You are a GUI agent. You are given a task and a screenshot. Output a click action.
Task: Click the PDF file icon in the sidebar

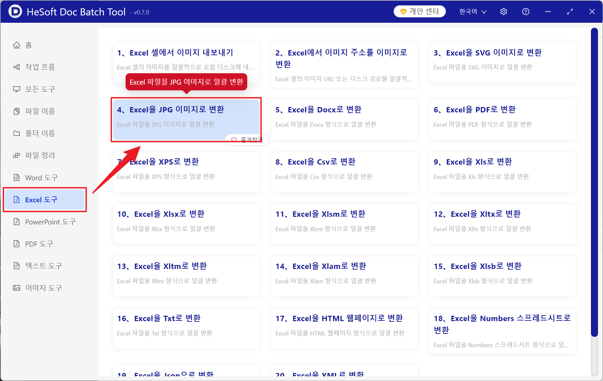16,244
